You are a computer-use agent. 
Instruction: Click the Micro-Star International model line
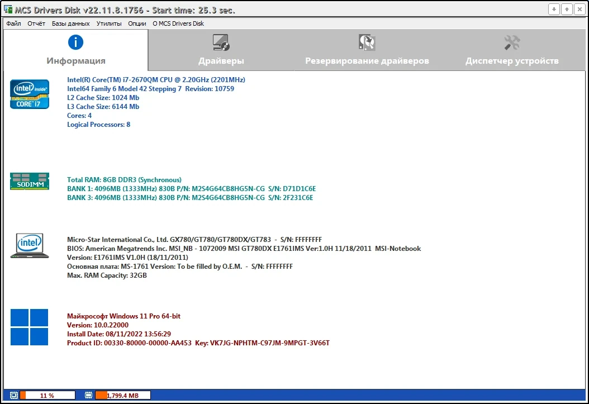click(x=194, y=240)
